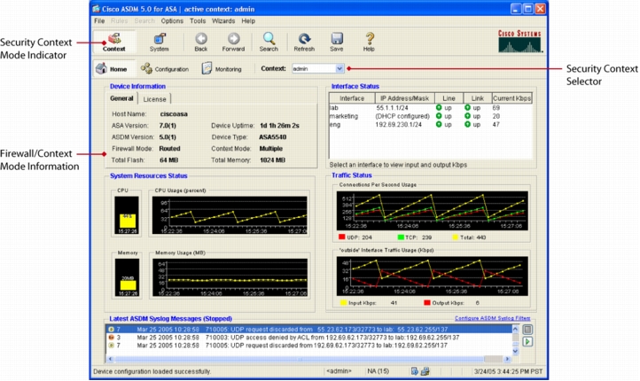Click the severity icon on the 710003 row
The height and width of the screenshot is (381, 640).
(x=112, y=338)
